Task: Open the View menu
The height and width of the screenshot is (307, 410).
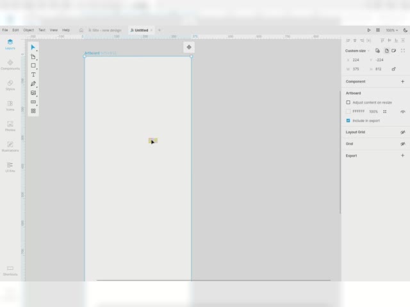Action: (x=54, y=30)
